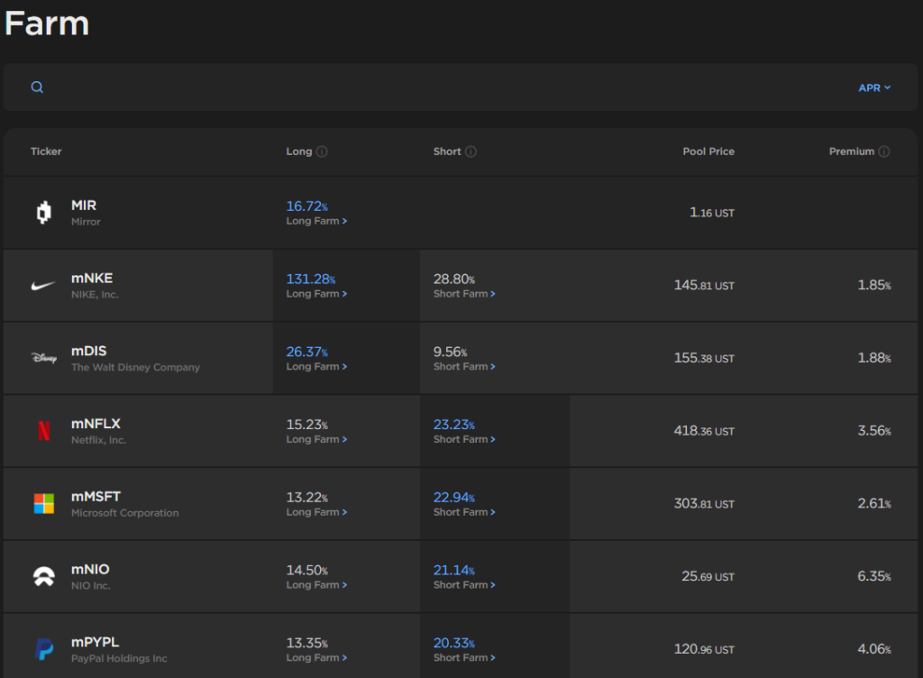Click the PayPal logo icon

click(x=43, y=648)
